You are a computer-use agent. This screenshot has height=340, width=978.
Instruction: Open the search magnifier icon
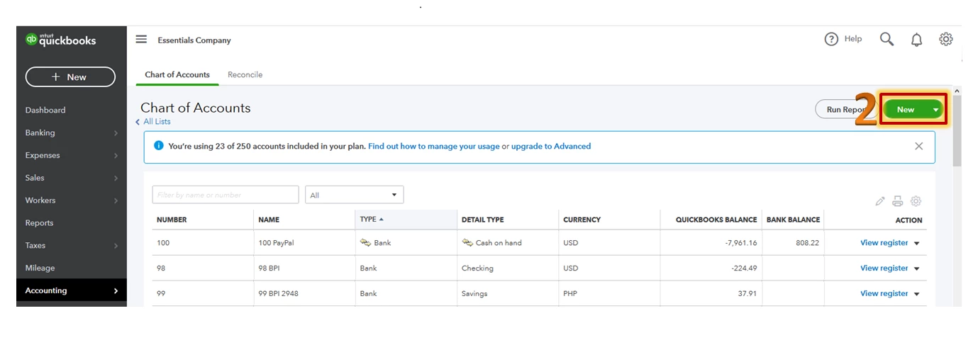coord(887,39)
